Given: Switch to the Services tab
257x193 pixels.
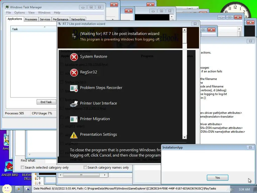Looking at the screenshot, I should 45,19.
